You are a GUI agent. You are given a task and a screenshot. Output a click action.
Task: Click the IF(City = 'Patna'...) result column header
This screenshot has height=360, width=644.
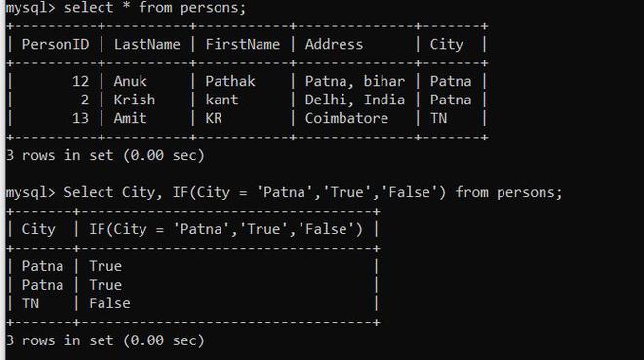tap(226, 229)
